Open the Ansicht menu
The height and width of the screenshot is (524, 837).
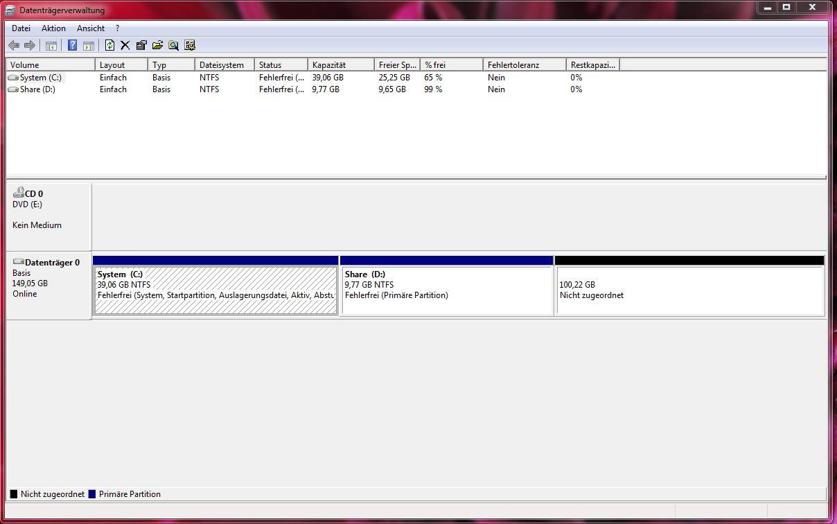(91, 28)
